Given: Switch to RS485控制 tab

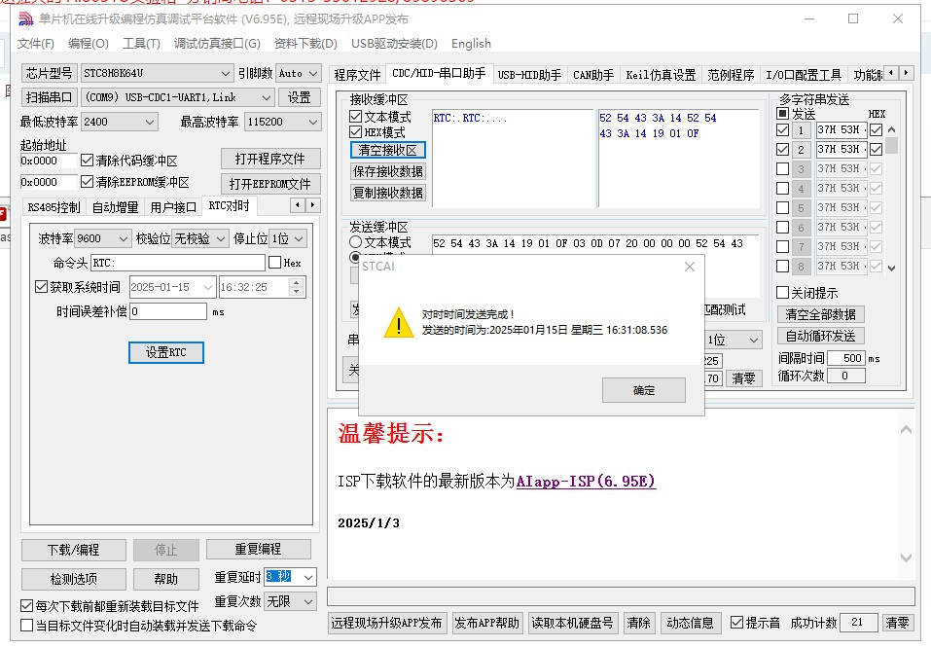Looking at the screenshot, I should point(54,206).
